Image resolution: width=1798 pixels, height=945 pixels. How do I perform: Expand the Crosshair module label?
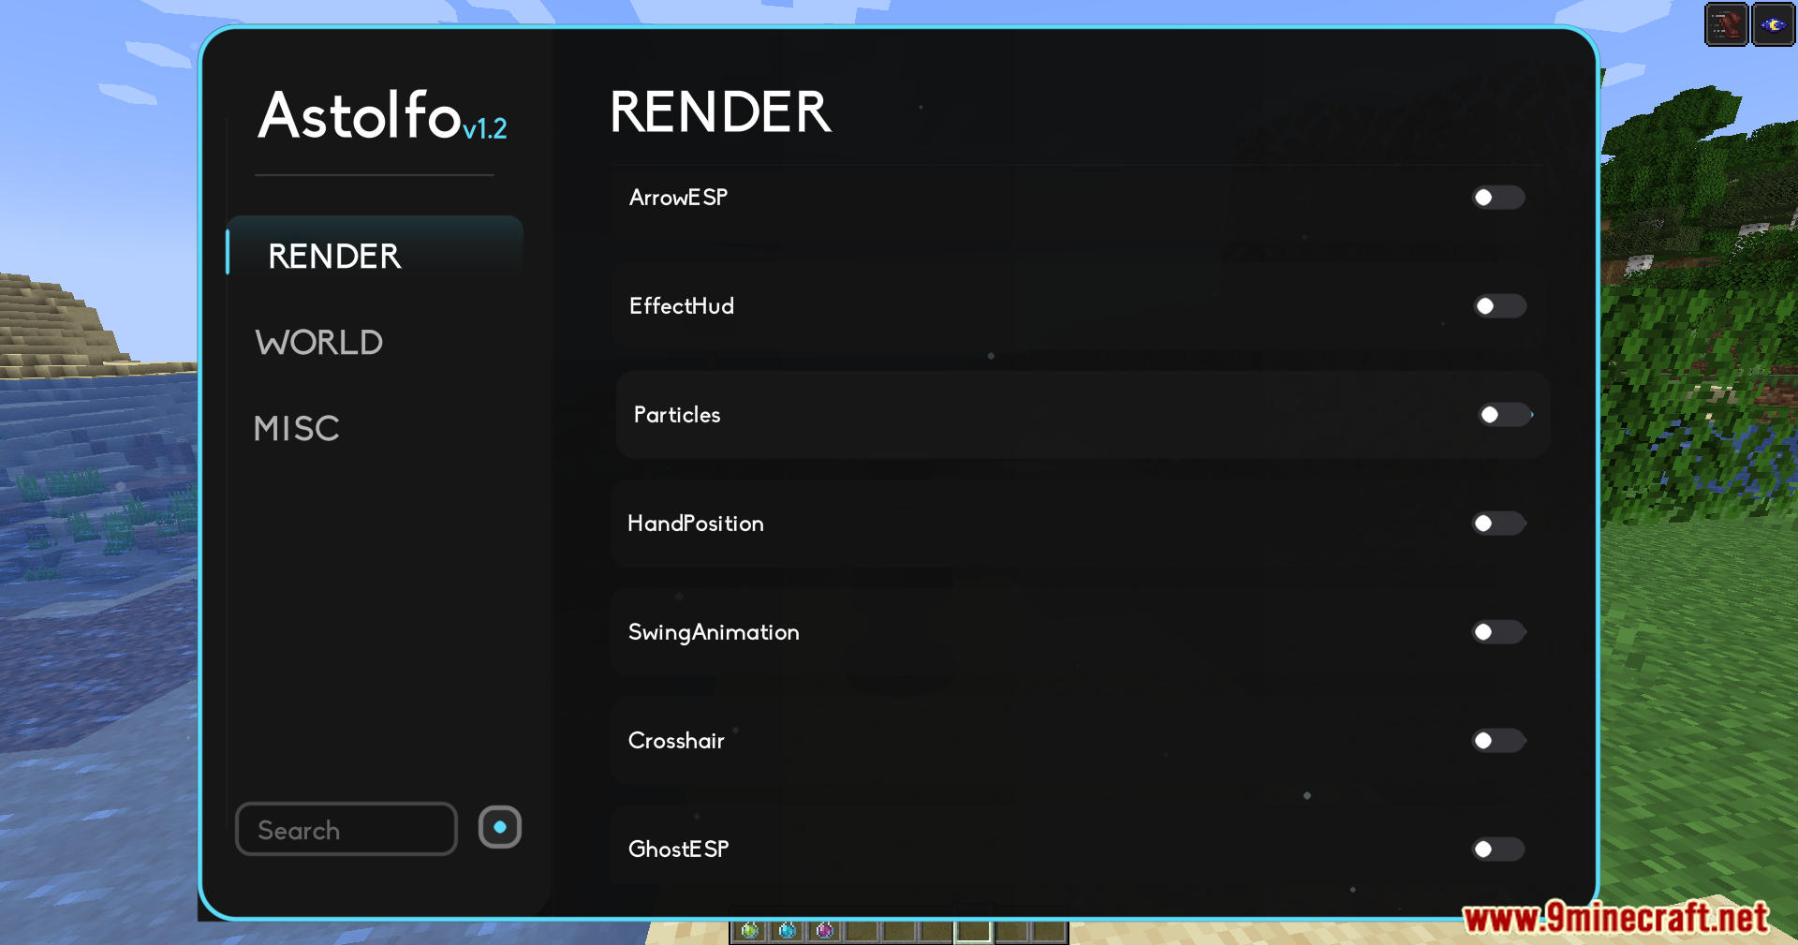676,741
